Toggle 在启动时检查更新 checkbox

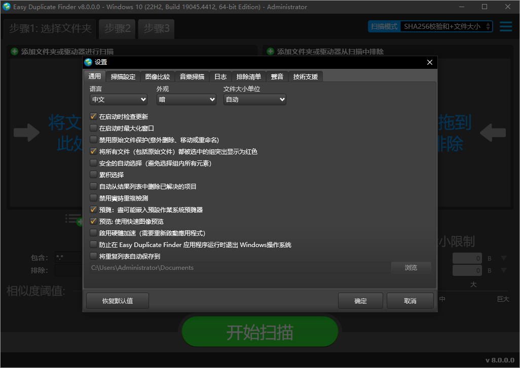tap(94, 116)
